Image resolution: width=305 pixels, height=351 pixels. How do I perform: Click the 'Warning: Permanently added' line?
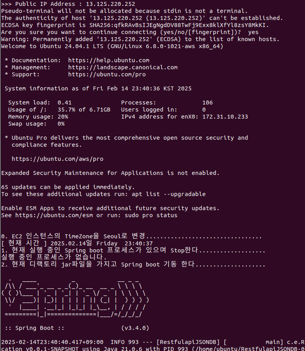pos(140,39)
